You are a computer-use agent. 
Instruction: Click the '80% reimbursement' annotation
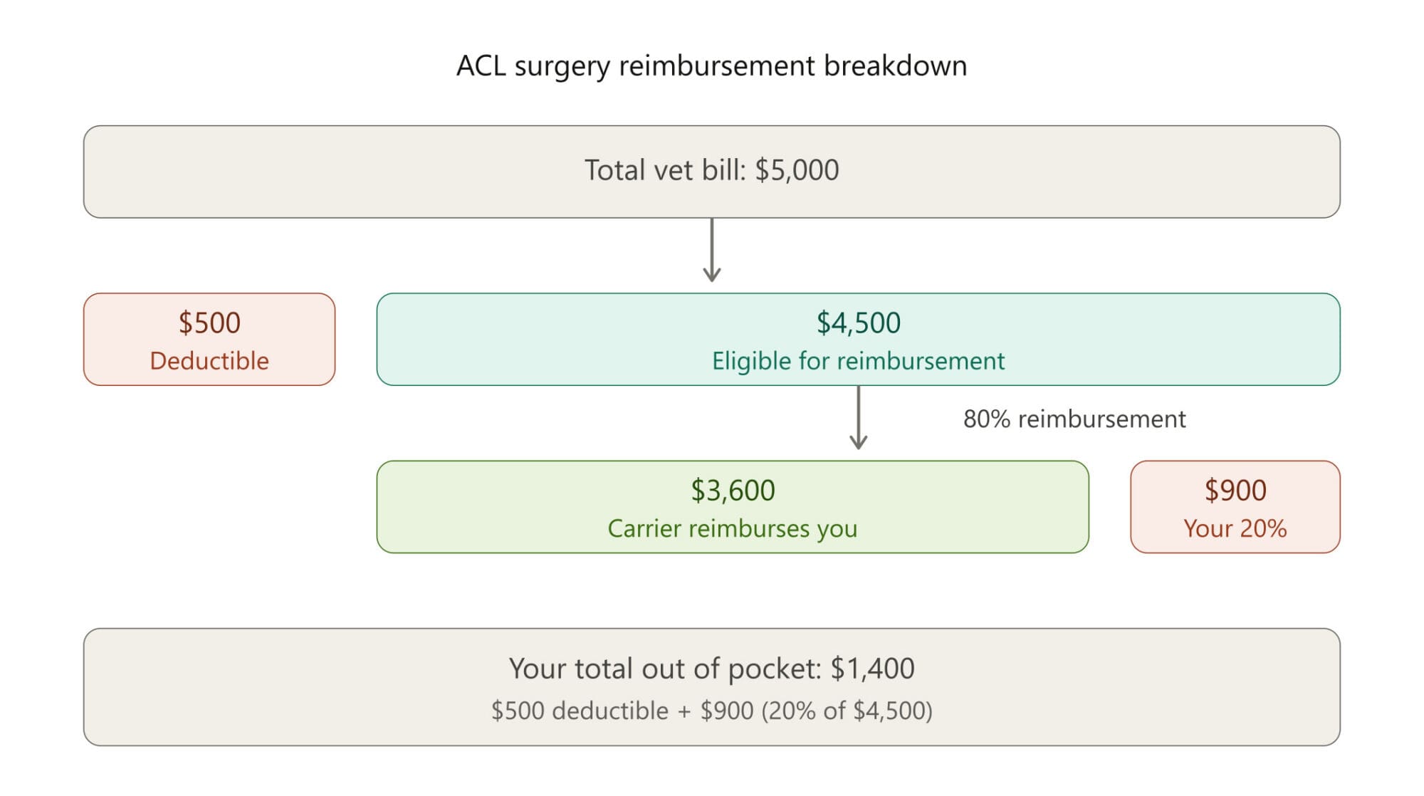[x=1074, y=419]
